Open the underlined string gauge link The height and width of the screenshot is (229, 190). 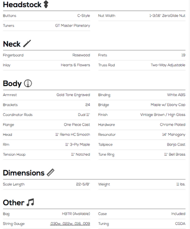pyautogui.click(x=70, y=223)
